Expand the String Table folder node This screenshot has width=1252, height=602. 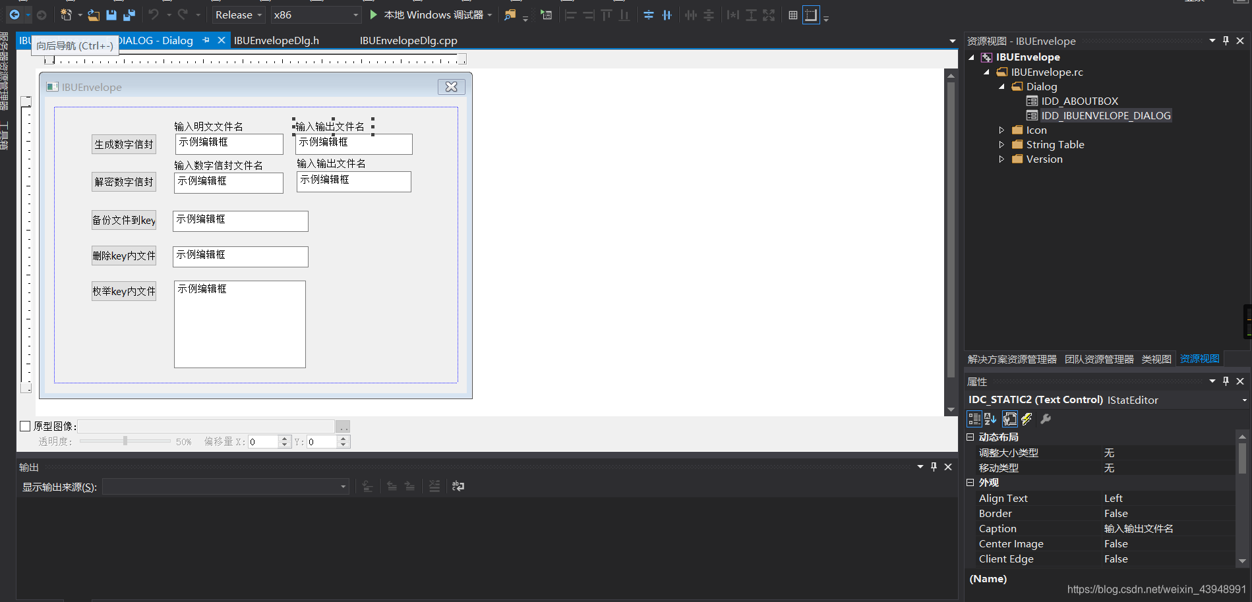(x=1001, y=144)
